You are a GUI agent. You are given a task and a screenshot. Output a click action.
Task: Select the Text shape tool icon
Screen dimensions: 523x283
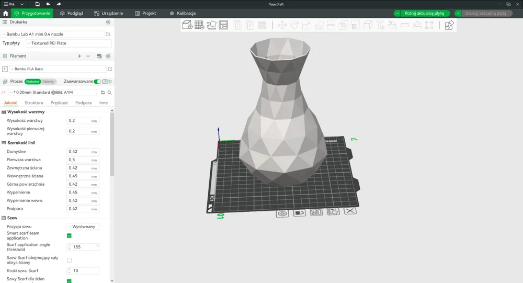[x=380, y=25]
